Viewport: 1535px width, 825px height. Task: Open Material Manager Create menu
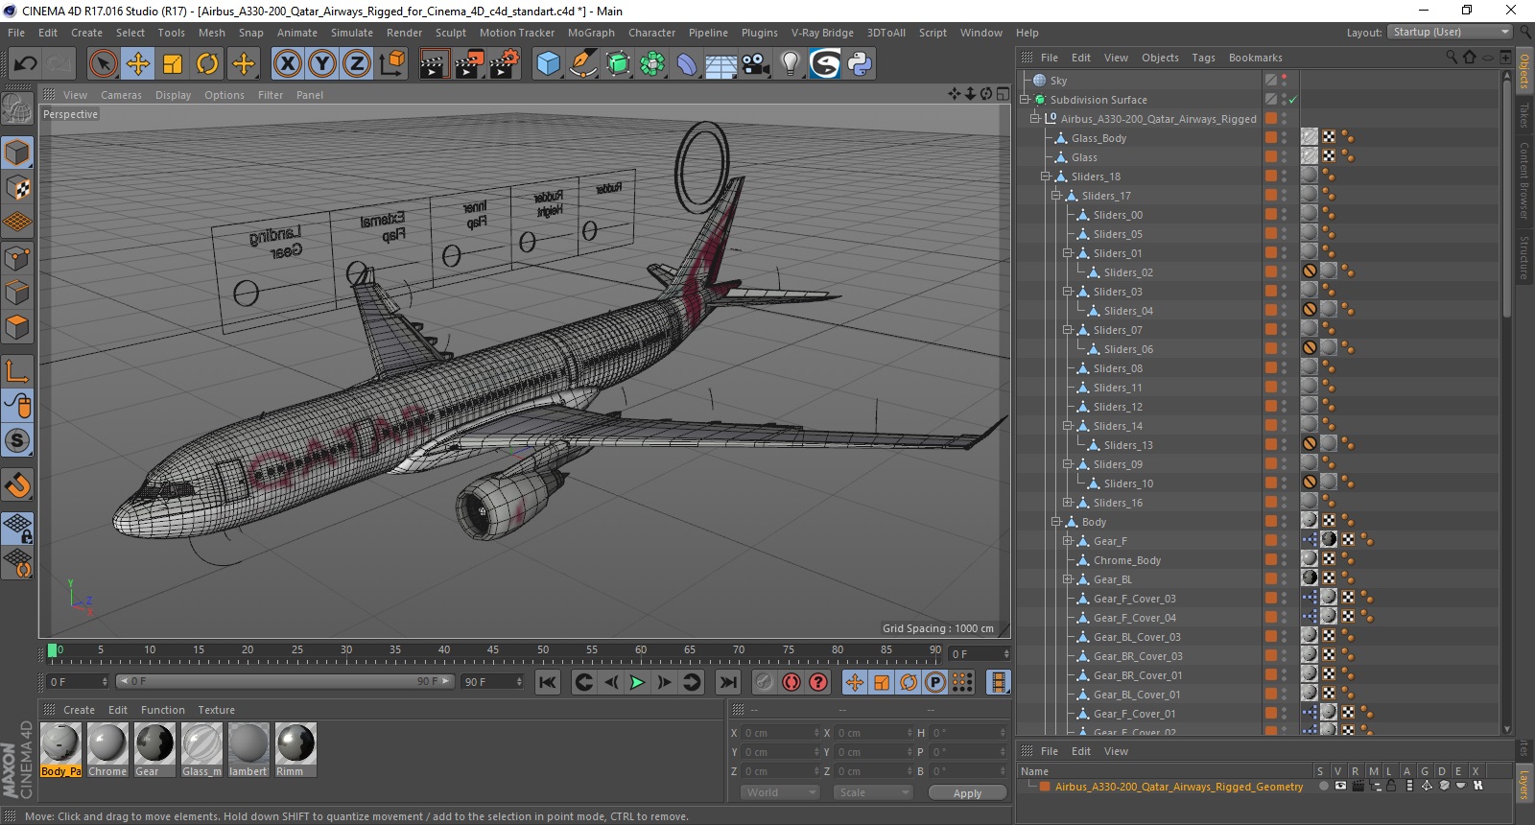pyautogui.click(x=79, y=710)
